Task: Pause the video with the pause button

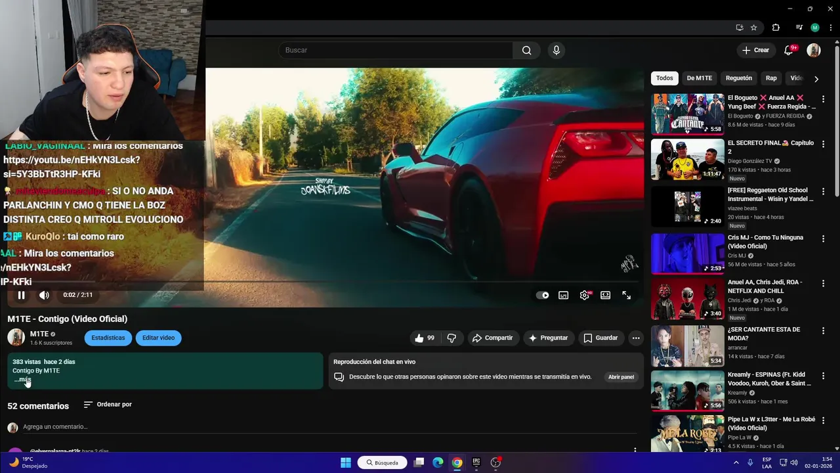Action: (x=21, y=296)
